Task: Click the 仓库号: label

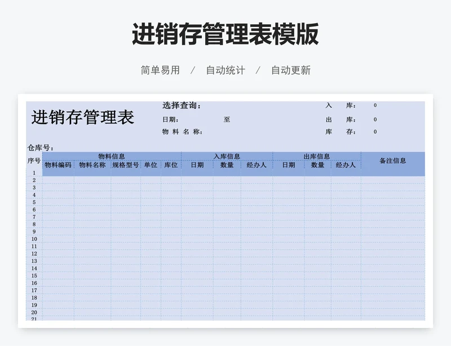Action: (41, 148)
